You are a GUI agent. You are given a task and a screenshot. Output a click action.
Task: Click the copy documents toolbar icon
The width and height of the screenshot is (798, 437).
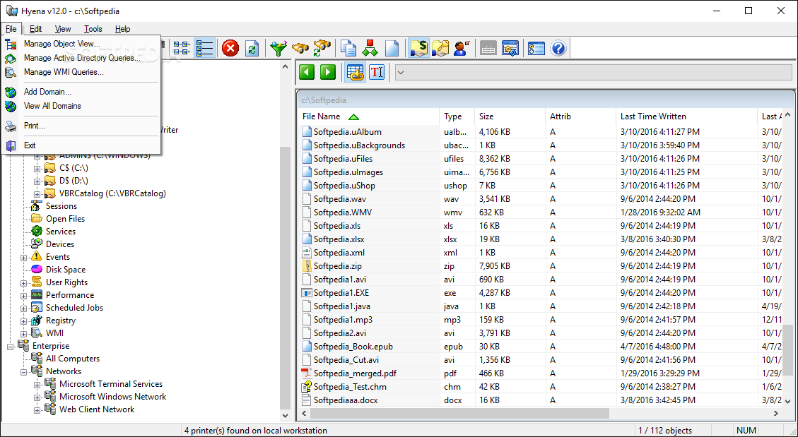tap(348, 48)
